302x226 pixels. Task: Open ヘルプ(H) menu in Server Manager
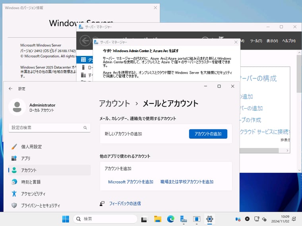[289, 41]
